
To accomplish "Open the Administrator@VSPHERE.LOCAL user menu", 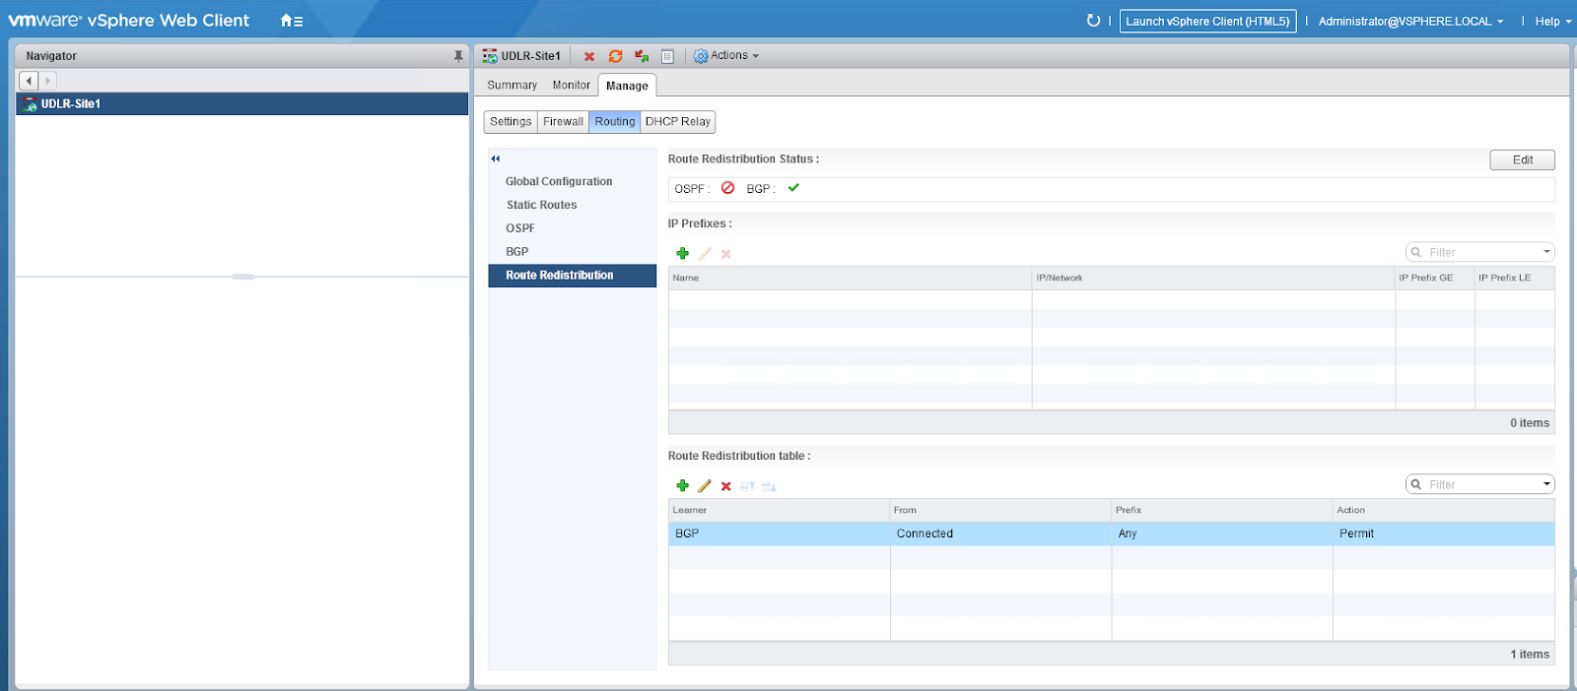I will 1409,22.
